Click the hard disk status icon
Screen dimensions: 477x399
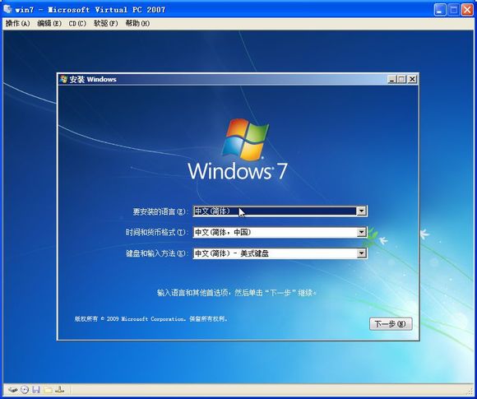click(x=13, y=390)
